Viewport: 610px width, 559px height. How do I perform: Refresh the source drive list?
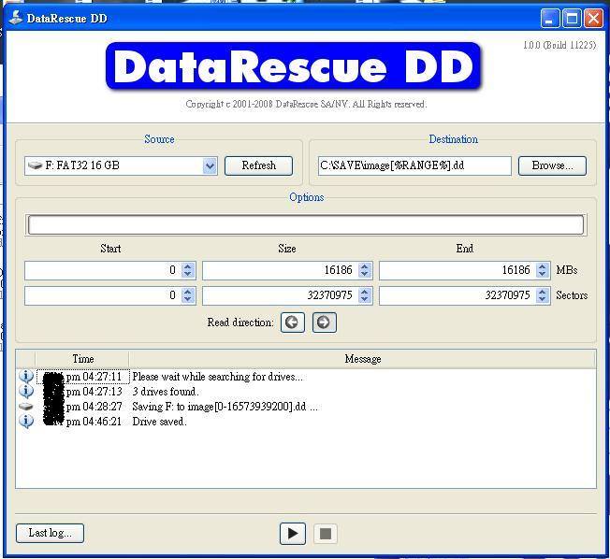(x=259, y=165)
